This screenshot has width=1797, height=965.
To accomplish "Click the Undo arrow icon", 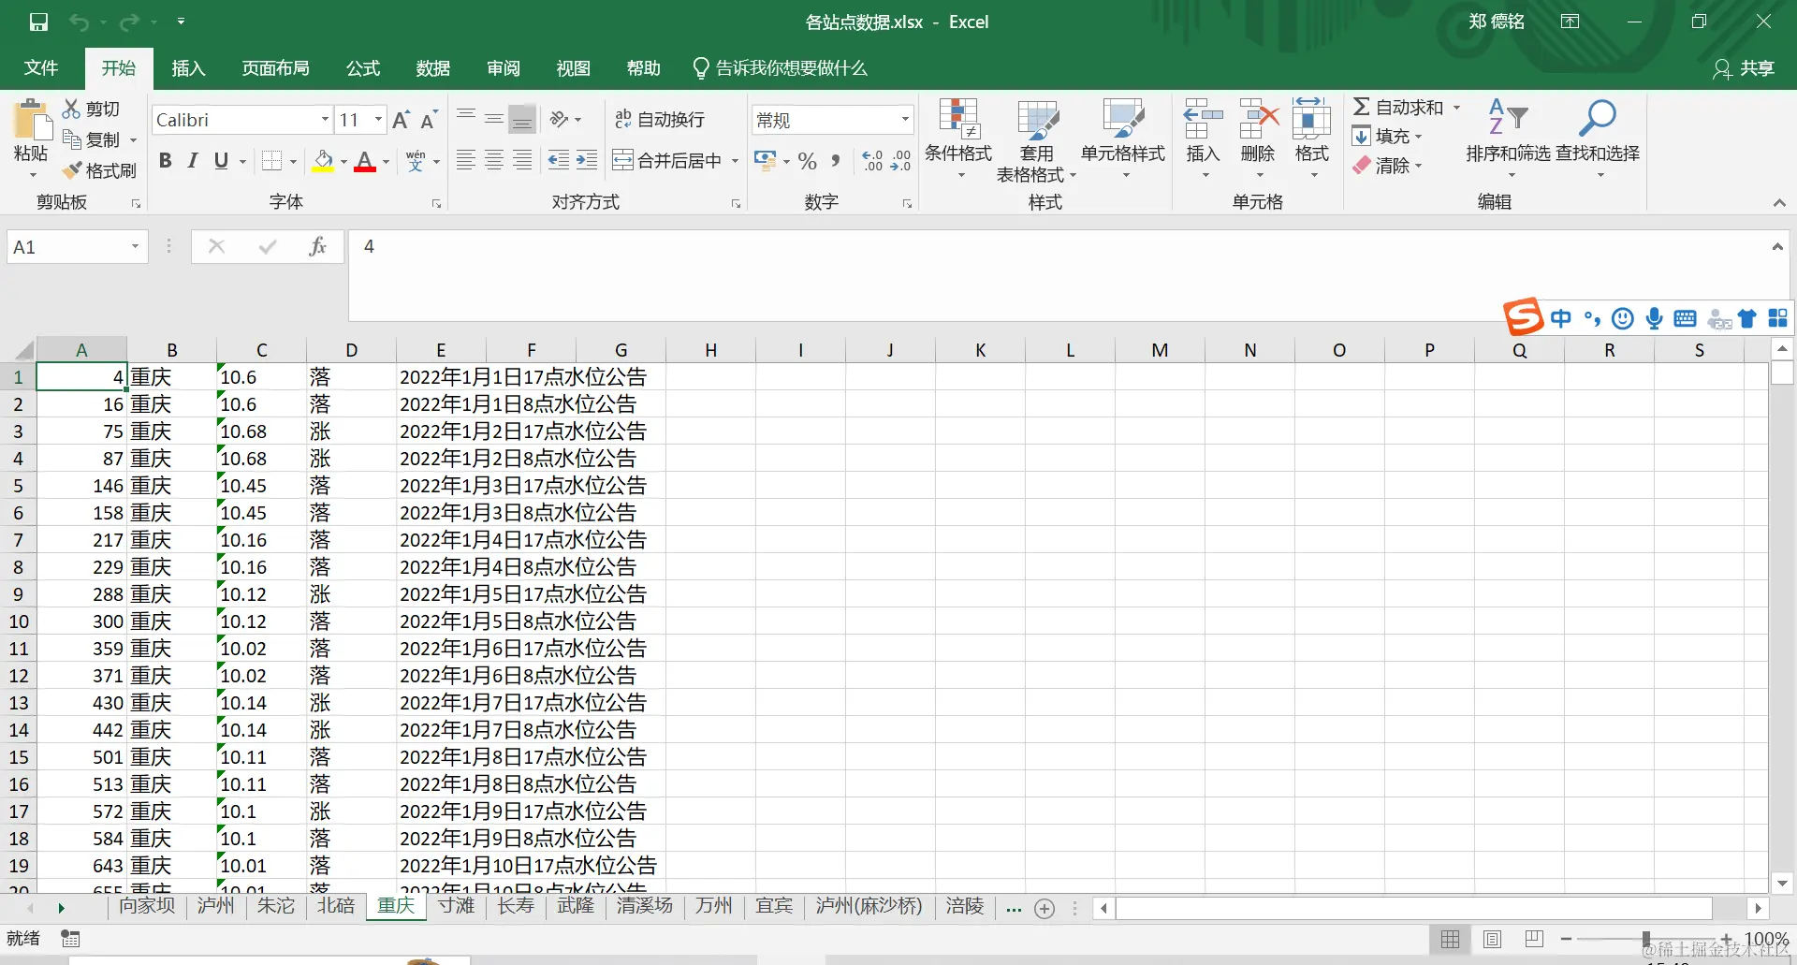I will (x=80, y=22).
